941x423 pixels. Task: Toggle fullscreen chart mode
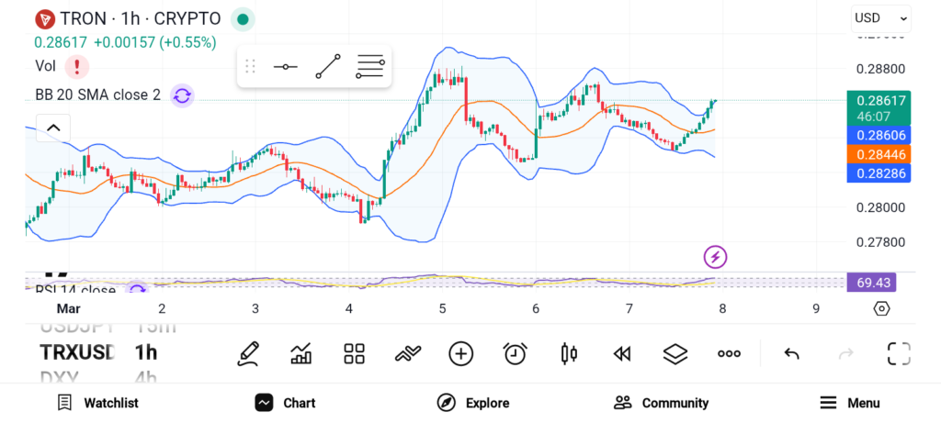click(898, 353)
